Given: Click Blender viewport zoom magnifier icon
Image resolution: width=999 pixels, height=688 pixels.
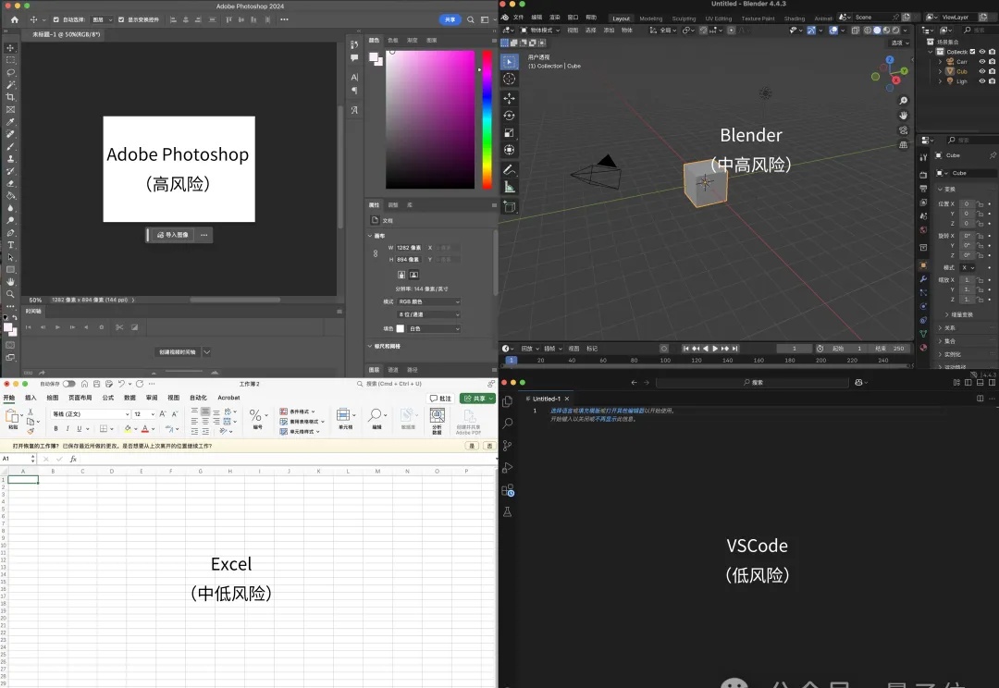Looking at the screenshot, I should tap(903, 101).
